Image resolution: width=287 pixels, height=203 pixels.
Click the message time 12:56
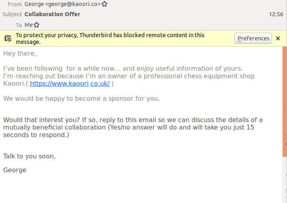(x=276, y=14)
